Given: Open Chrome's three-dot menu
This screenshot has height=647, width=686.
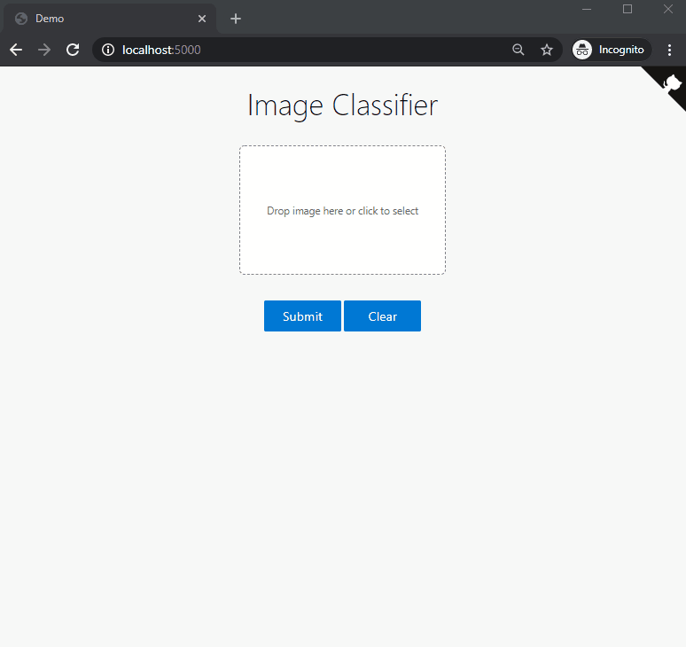Looking at the screenshot, I should [x=669, y=50].
